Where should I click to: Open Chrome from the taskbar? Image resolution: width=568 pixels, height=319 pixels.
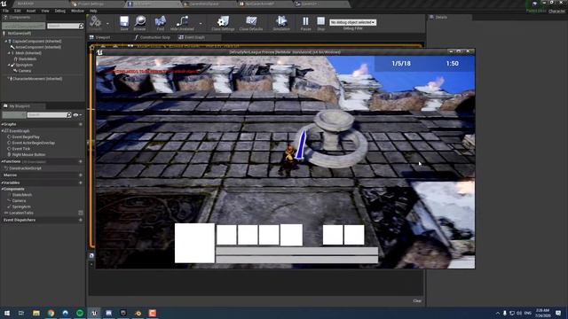[x=51, y=313]
